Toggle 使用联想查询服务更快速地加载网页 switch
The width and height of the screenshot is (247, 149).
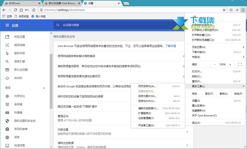[184, 76]
